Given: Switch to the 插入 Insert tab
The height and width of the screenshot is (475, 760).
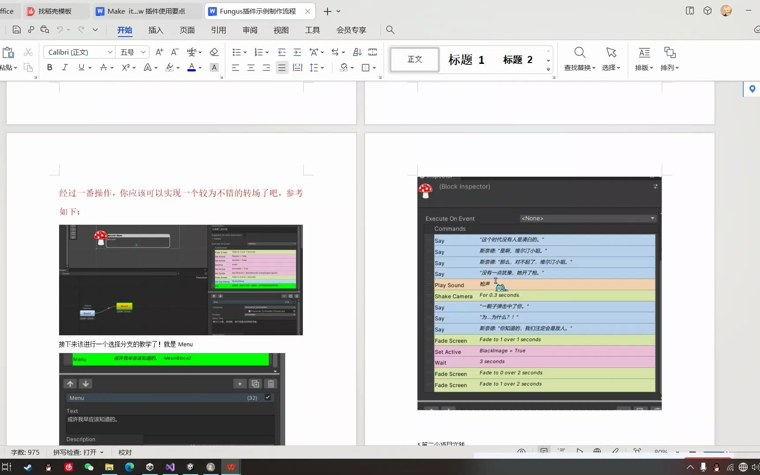Looking at the screenshot, I should click(156, 30).
